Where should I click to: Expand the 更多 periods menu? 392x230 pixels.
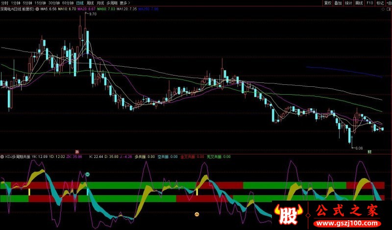tap(125, 3)
